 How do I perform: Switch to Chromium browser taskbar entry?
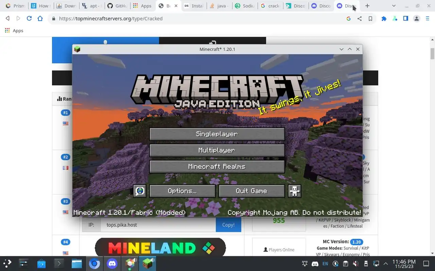pyautogui.click(x=94, y=263)
